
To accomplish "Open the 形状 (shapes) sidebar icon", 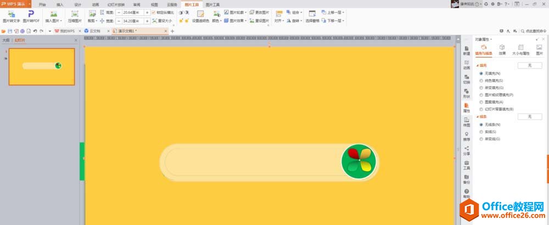I will 466,93.
